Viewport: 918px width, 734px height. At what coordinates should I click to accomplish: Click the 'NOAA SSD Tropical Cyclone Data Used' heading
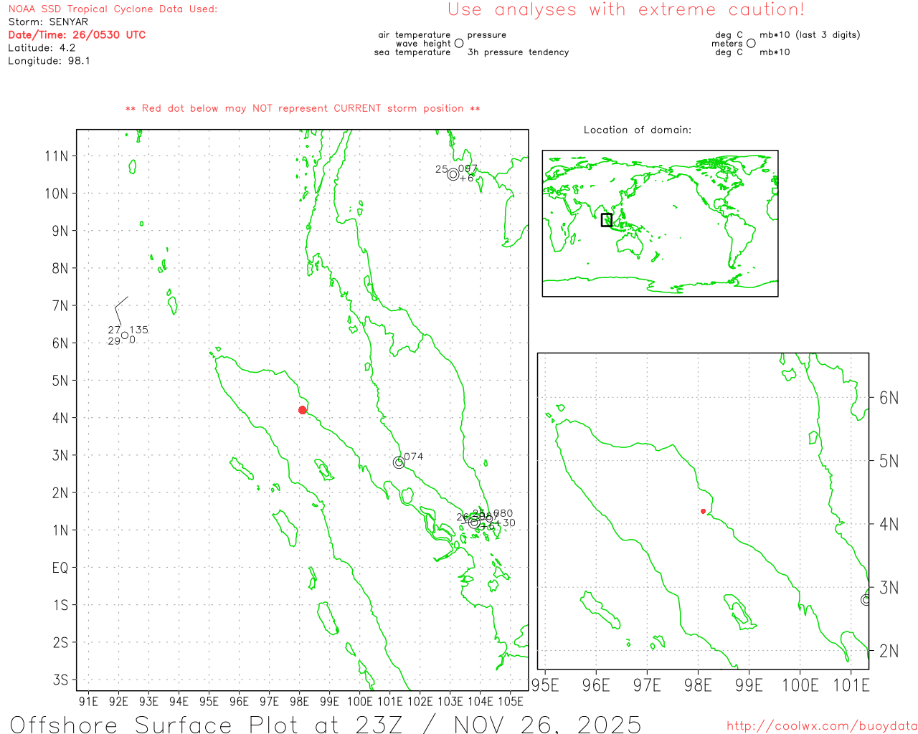coord(113,9)
